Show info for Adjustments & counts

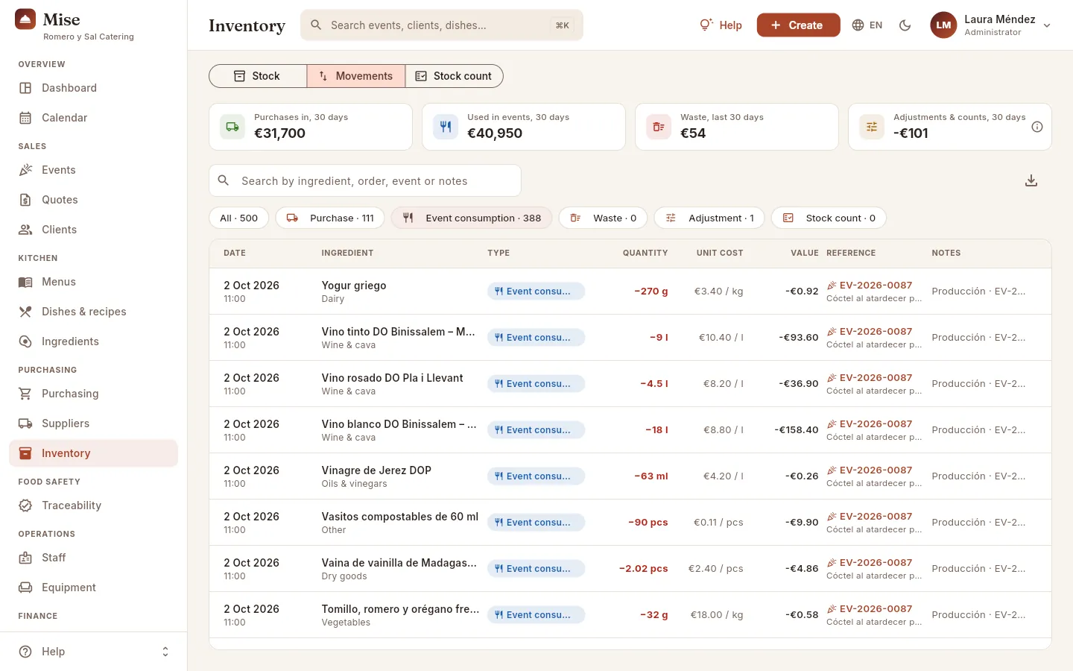click(1037, 127)
